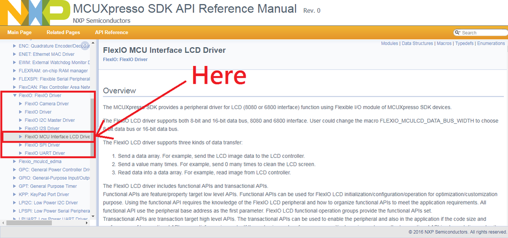Open the Main Page tab
This screenshot has height=238, width=508.
pyautogui.click(x=19, y=32)
